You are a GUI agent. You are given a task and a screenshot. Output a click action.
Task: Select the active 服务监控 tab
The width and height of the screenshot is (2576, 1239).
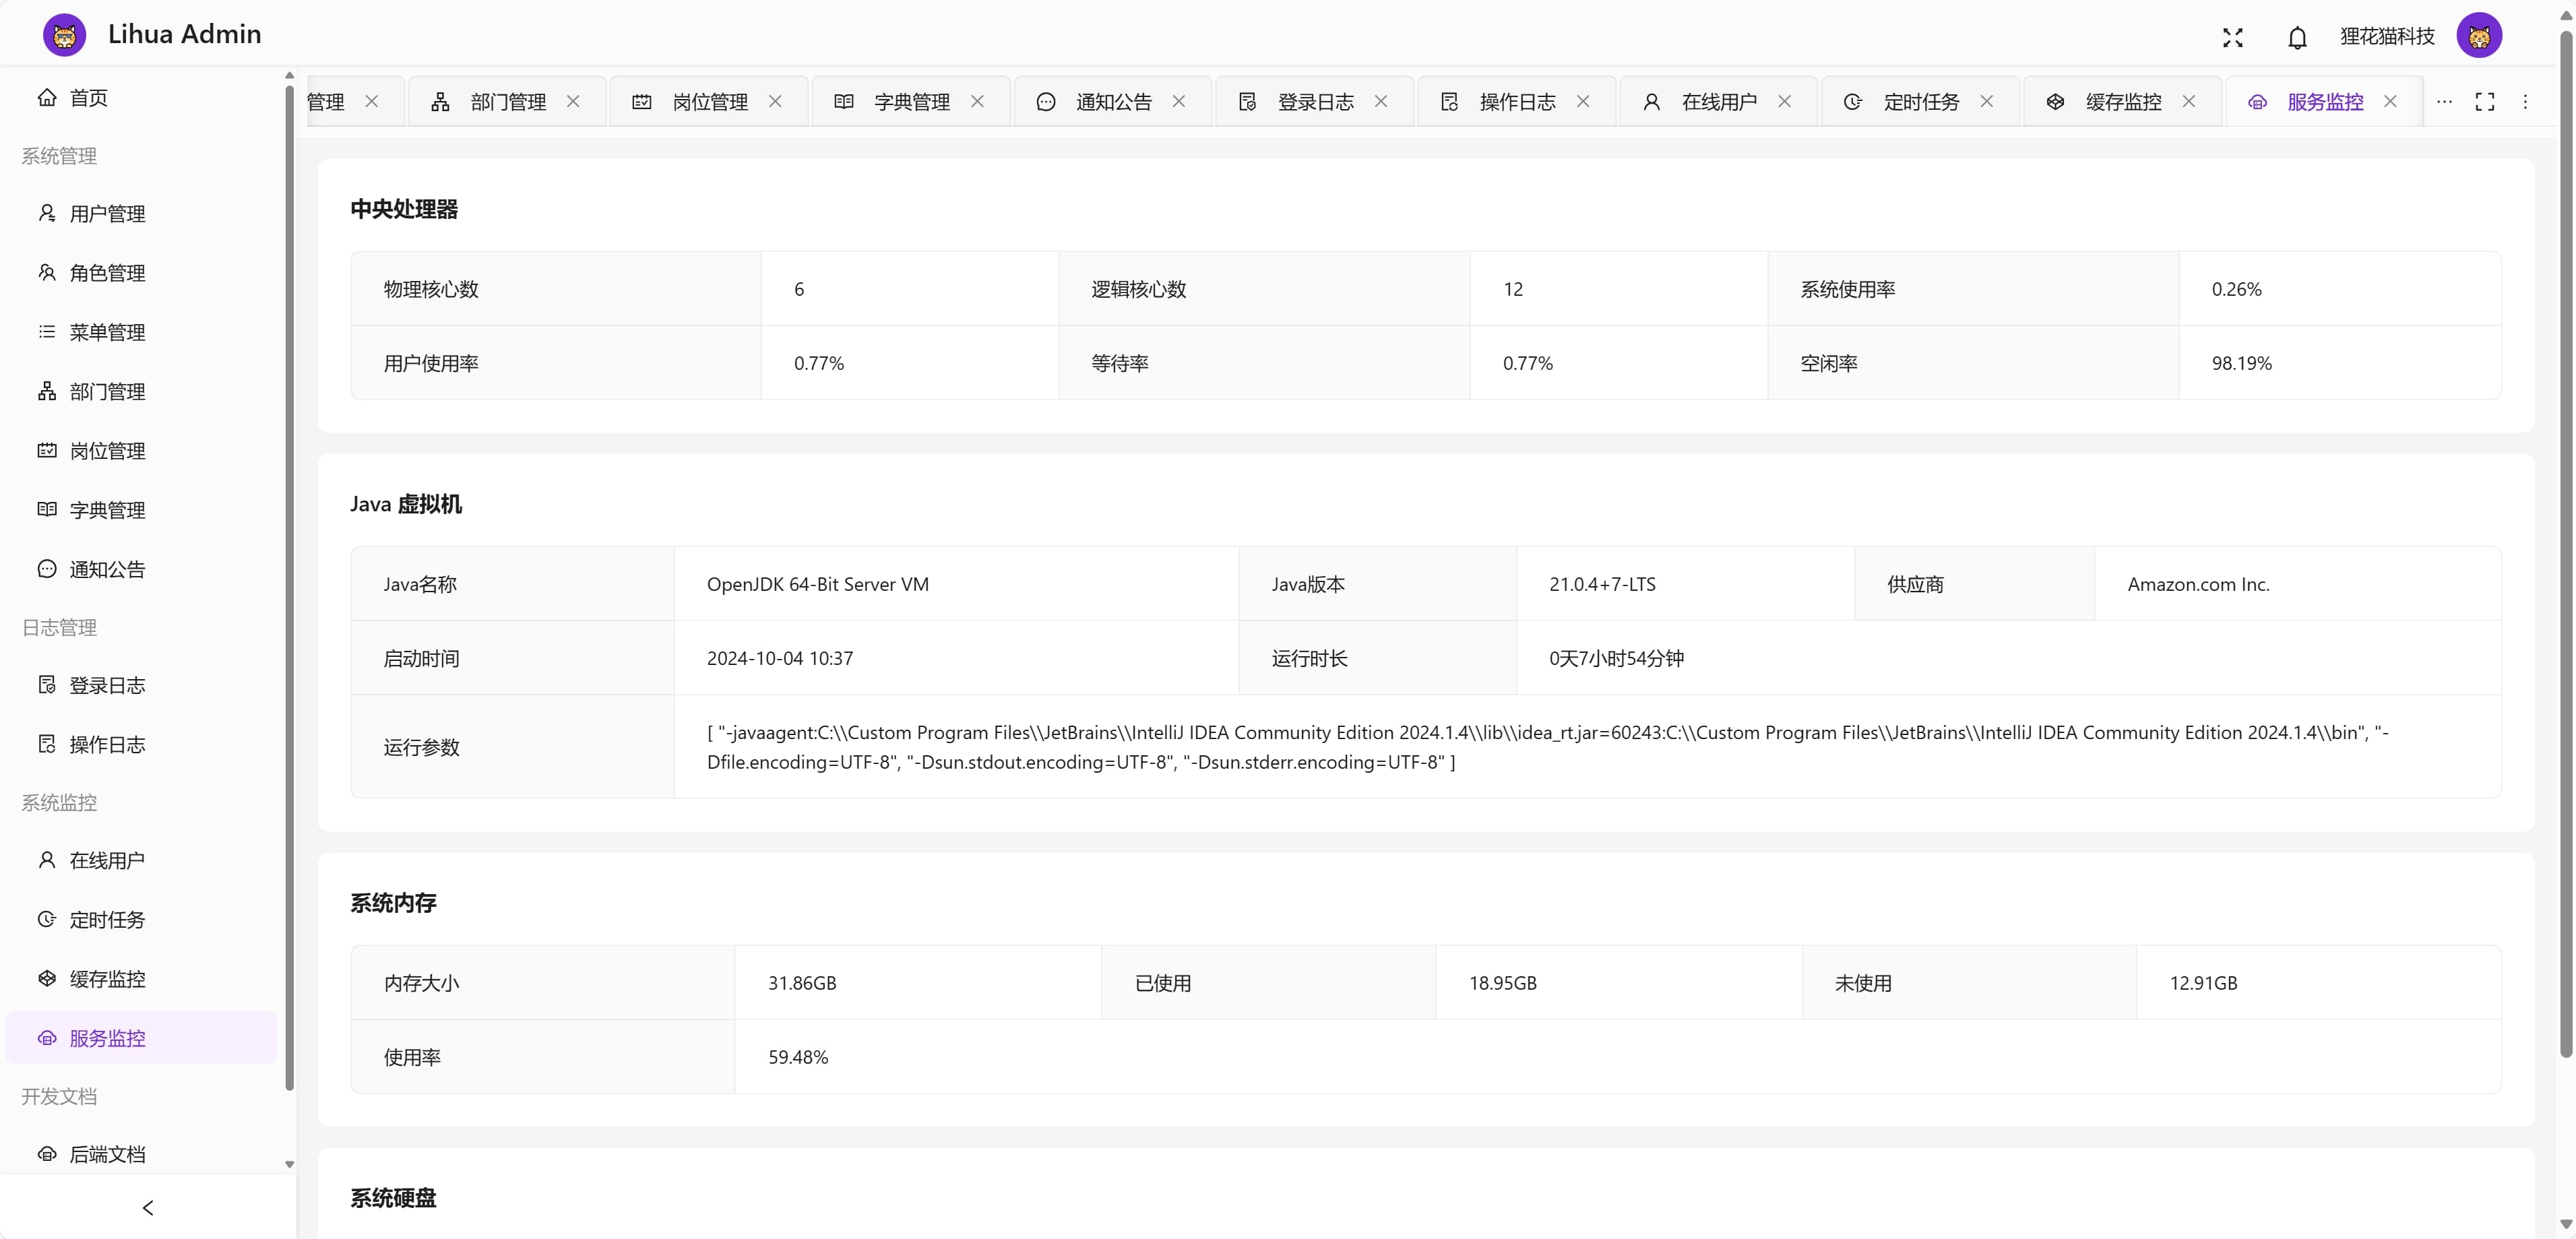(2325, 102)
